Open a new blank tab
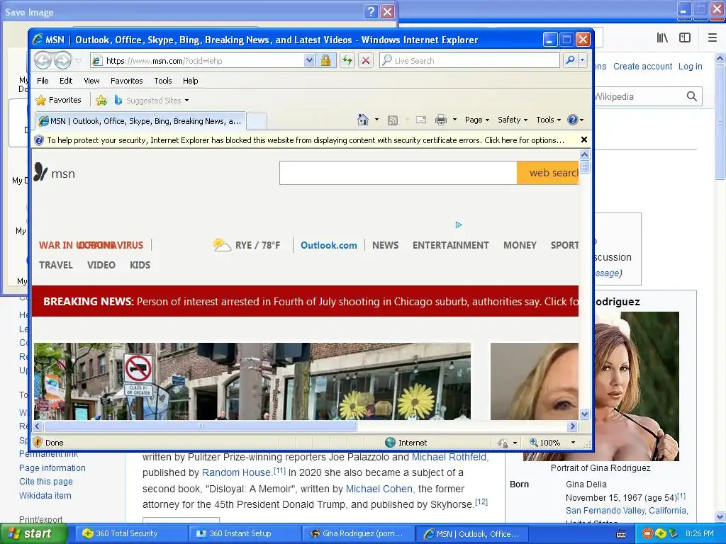 tap(257, 121)
